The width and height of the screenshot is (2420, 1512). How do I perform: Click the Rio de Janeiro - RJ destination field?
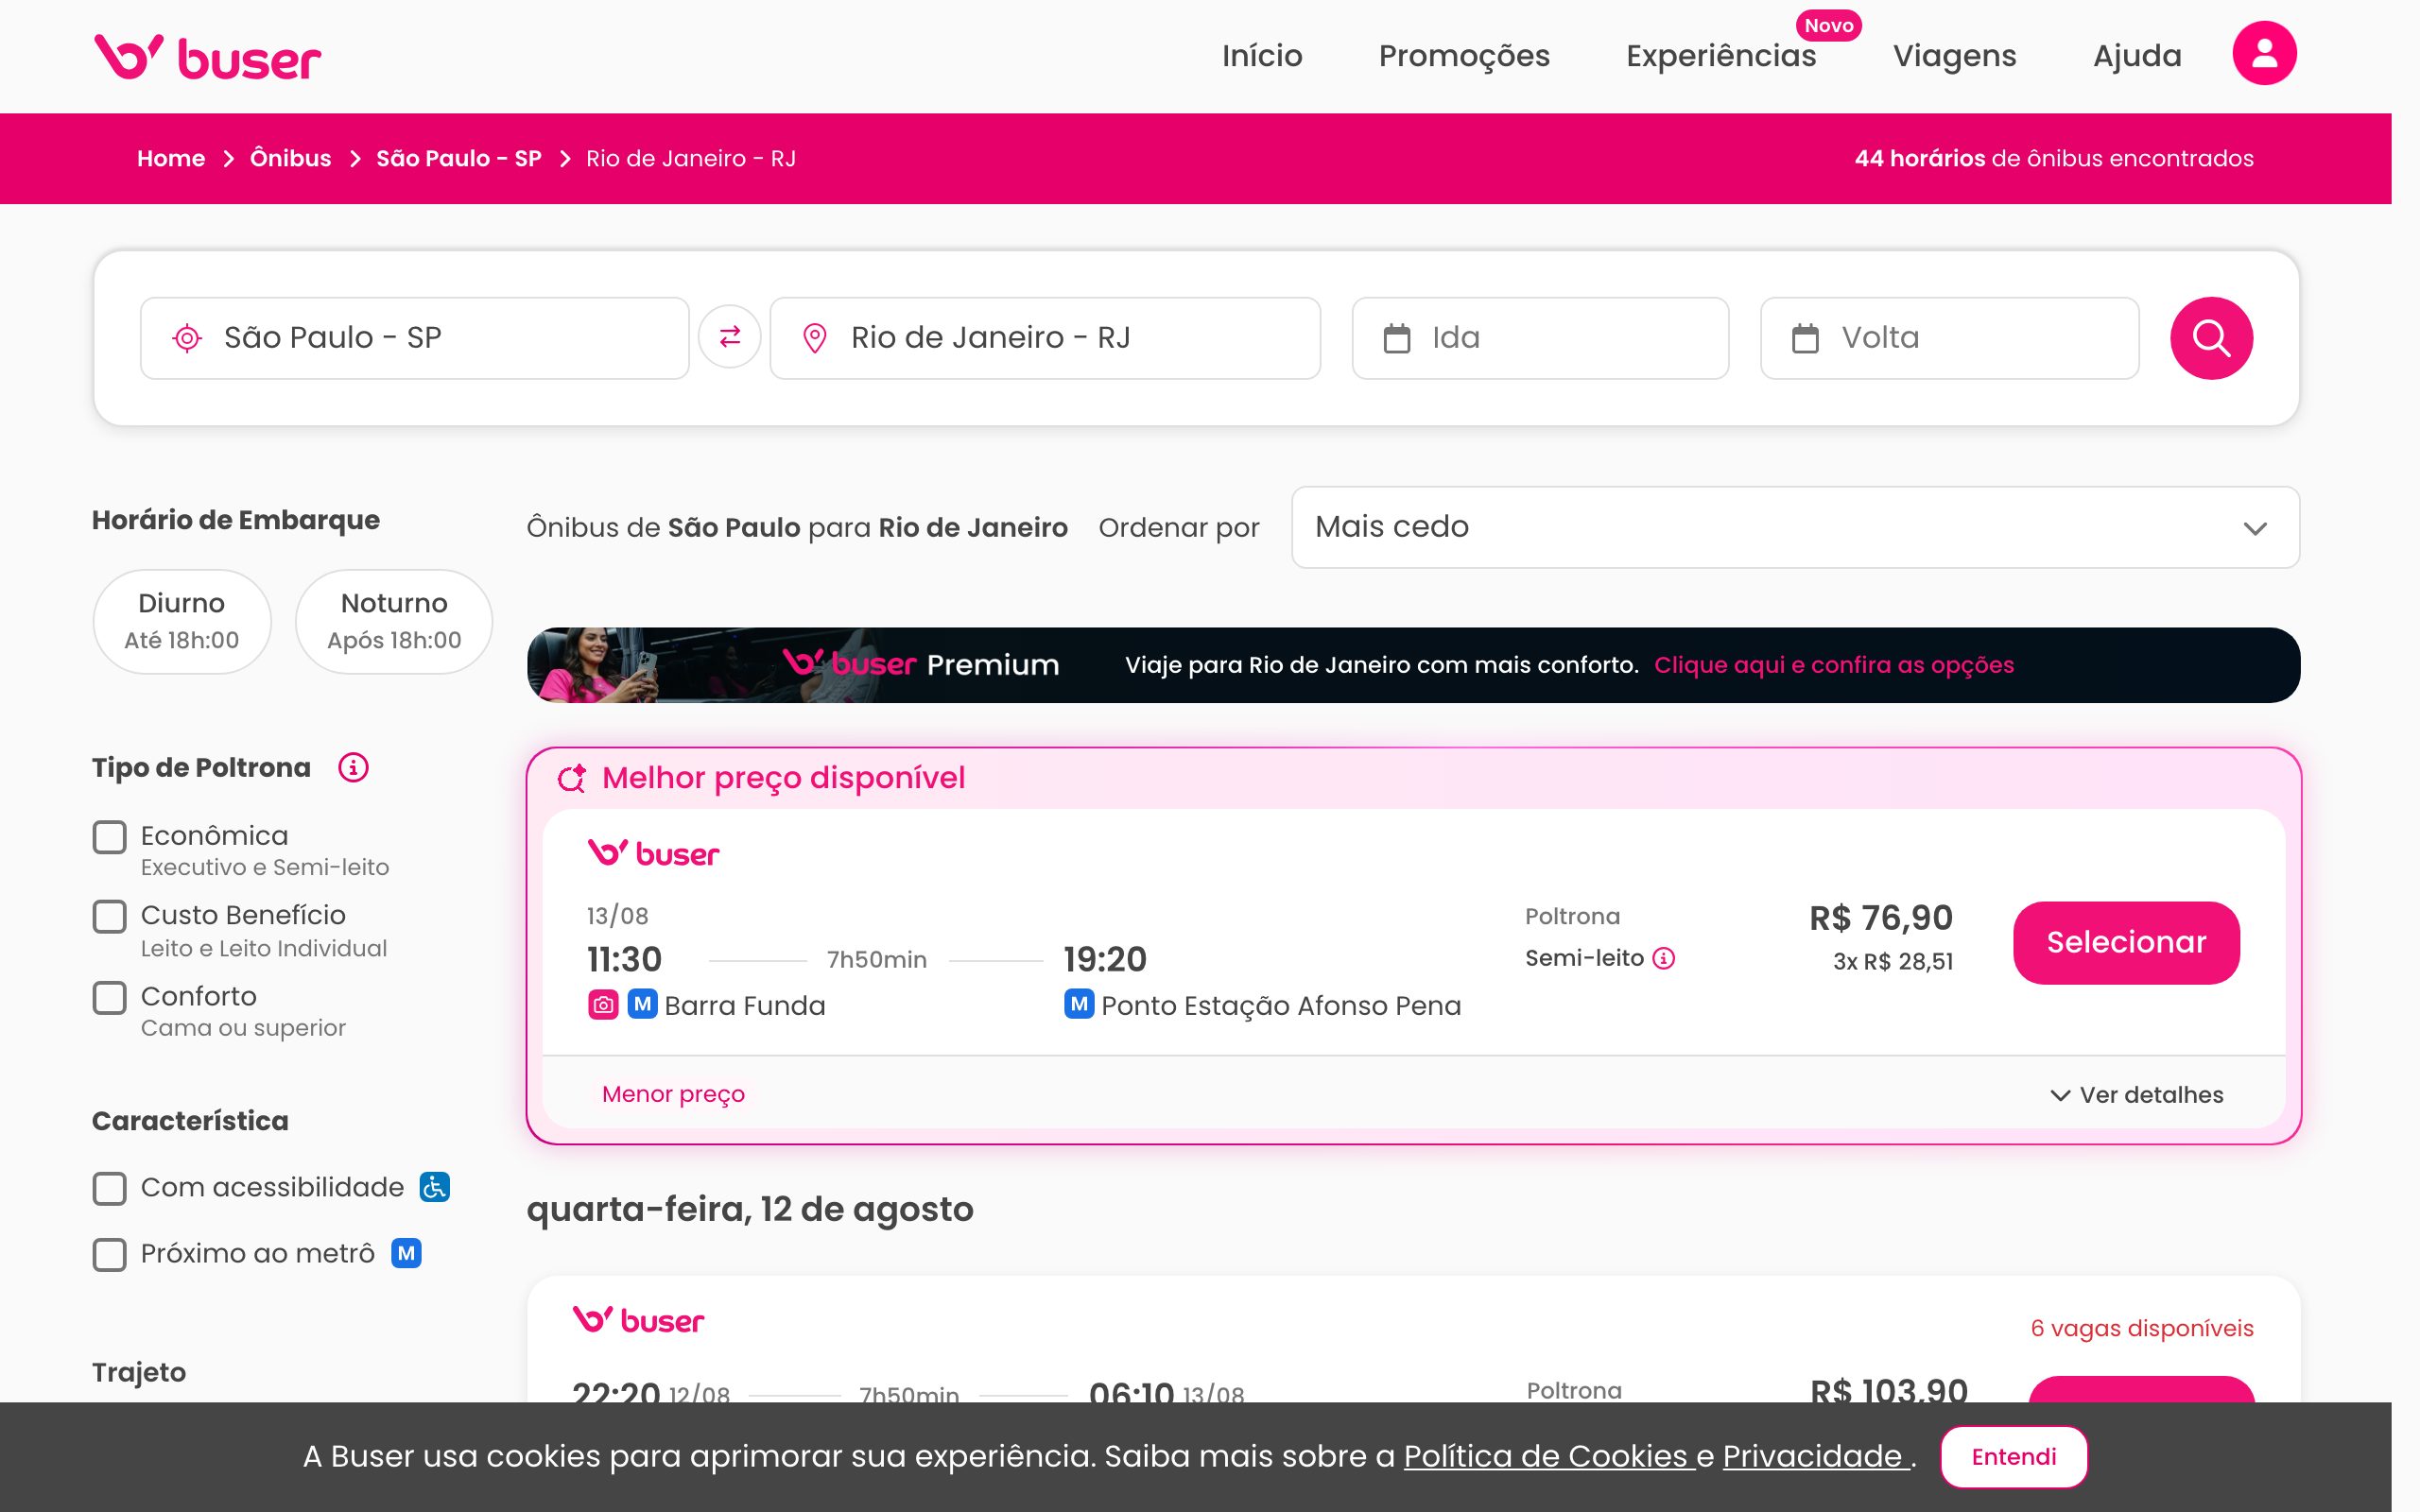tap(1045, 338)
